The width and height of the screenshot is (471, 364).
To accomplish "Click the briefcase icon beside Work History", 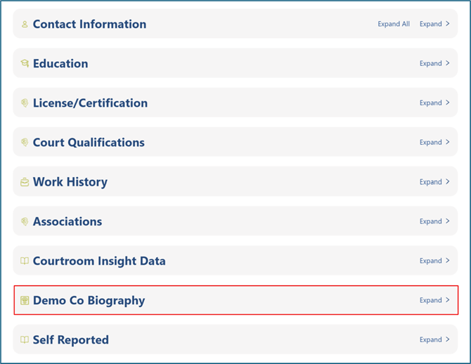I will 25,182.
